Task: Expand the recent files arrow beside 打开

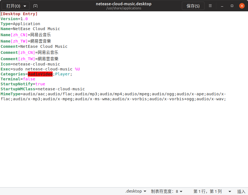Action: tap(25, 6)
